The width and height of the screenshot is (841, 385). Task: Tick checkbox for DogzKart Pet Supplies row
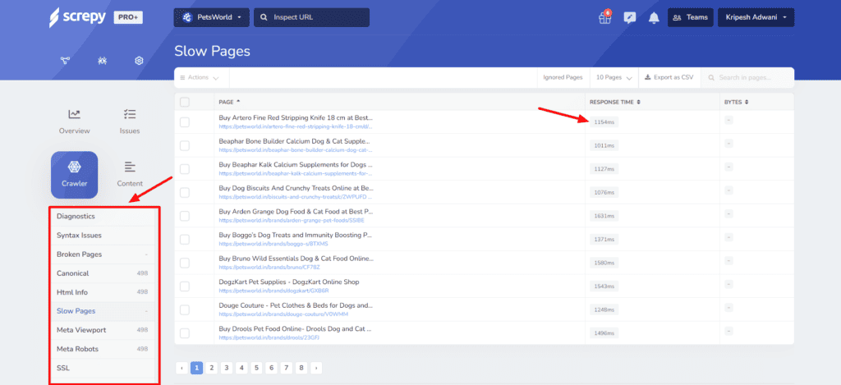pos(185,287)
